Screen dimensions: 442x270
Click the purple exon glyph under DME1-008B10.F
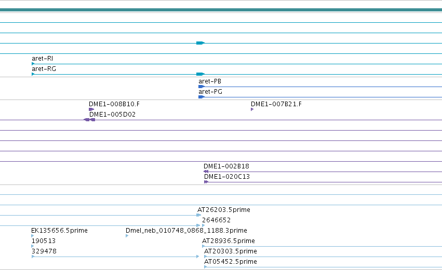pyautogui.click(x=91, y=109)
